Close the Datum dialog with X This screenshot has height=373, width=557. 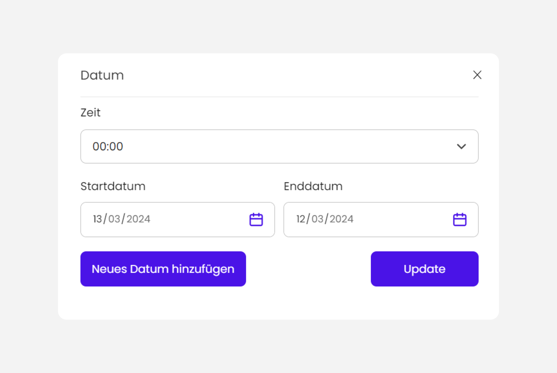click(x=477, y=75)
